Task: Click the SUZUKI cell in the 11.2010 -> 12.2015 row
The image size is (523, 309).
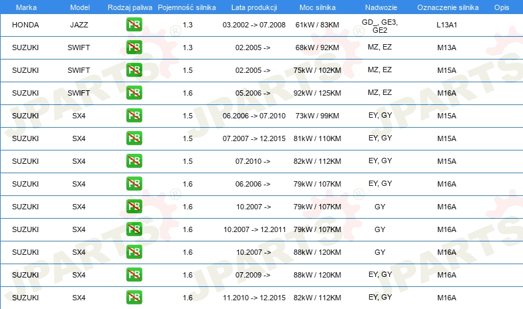Action: point(25,298)
